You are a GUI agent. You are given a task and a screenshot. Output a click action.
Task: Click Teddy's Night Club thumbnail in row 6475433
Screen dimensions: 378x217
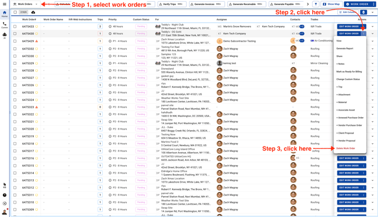(157, 26)
